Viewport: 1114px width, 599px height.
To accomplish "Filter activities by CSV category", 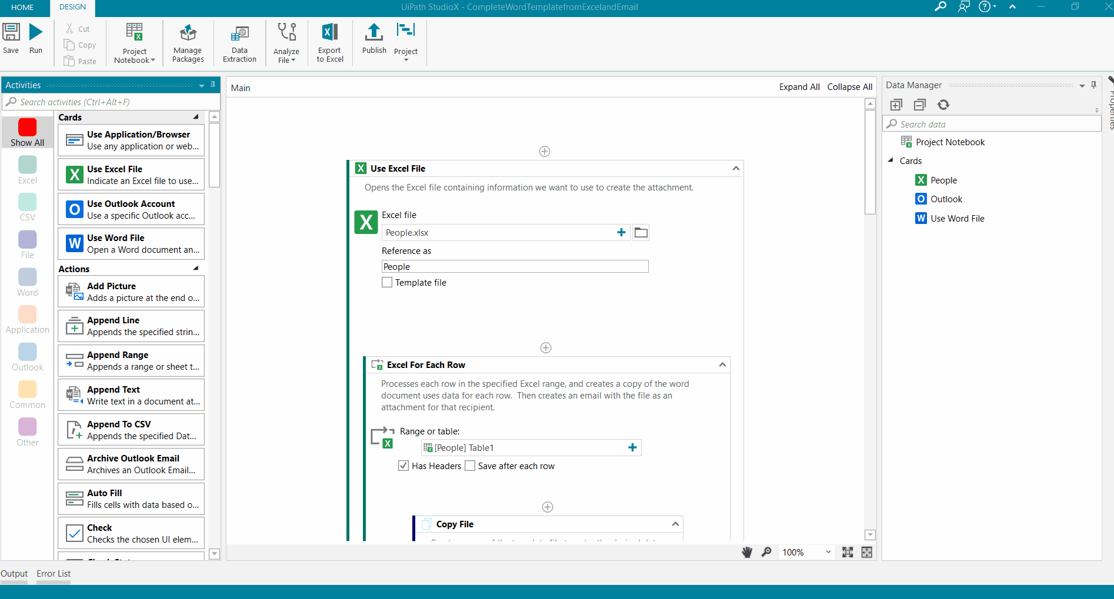I will point(27,208).
